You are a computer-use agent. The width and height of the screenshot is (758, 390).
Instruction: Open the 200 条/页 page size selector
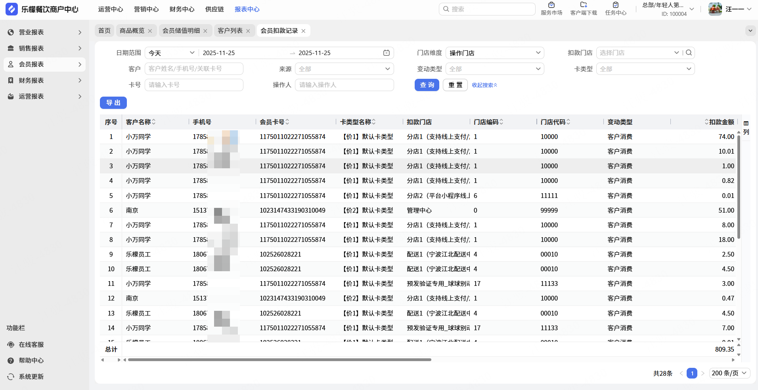pyautogui.click(x=729, y=373)
